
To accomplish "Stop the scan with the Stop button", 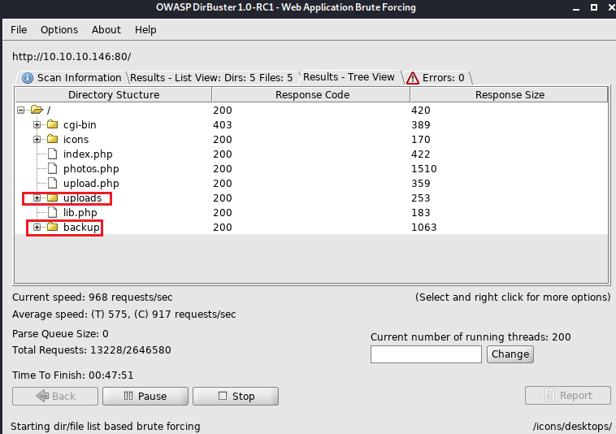I will point(236,396).
